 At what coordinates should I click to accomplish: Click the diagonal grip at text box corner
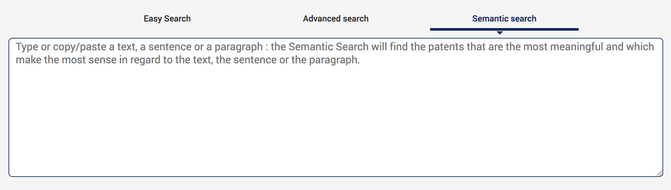[x=659, y=173]
